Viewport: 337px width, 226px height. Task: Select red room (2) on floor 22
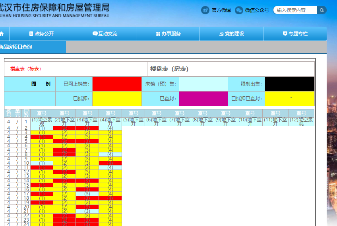coord(64,215)
